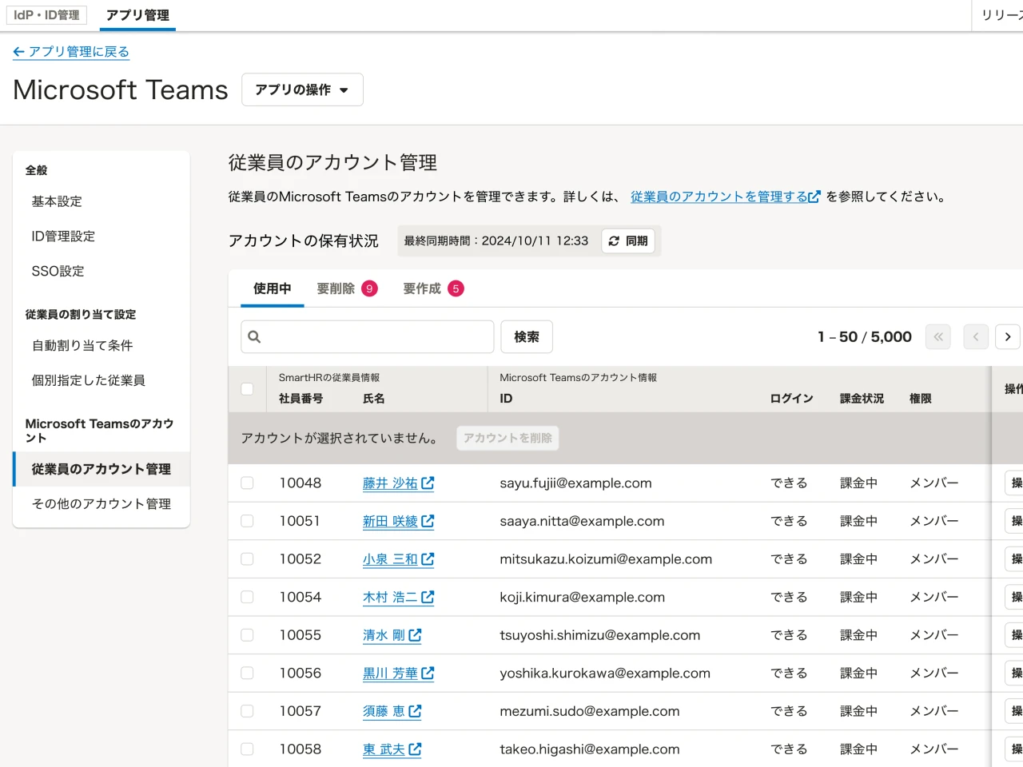The image size is (1023, 767).
Task: Click external link icon beside 清水 剛
Action: tap(415, 635)
